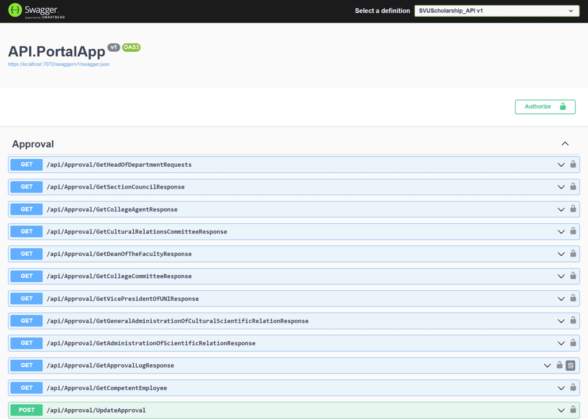Click GET badge of GetCompetentEmployee
This screenshot has width=588, height=419.
[26, 388]
